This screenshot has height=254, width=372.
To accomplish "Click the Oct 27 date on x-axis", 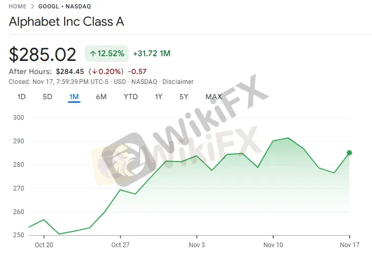I will [x=120, y=245].
